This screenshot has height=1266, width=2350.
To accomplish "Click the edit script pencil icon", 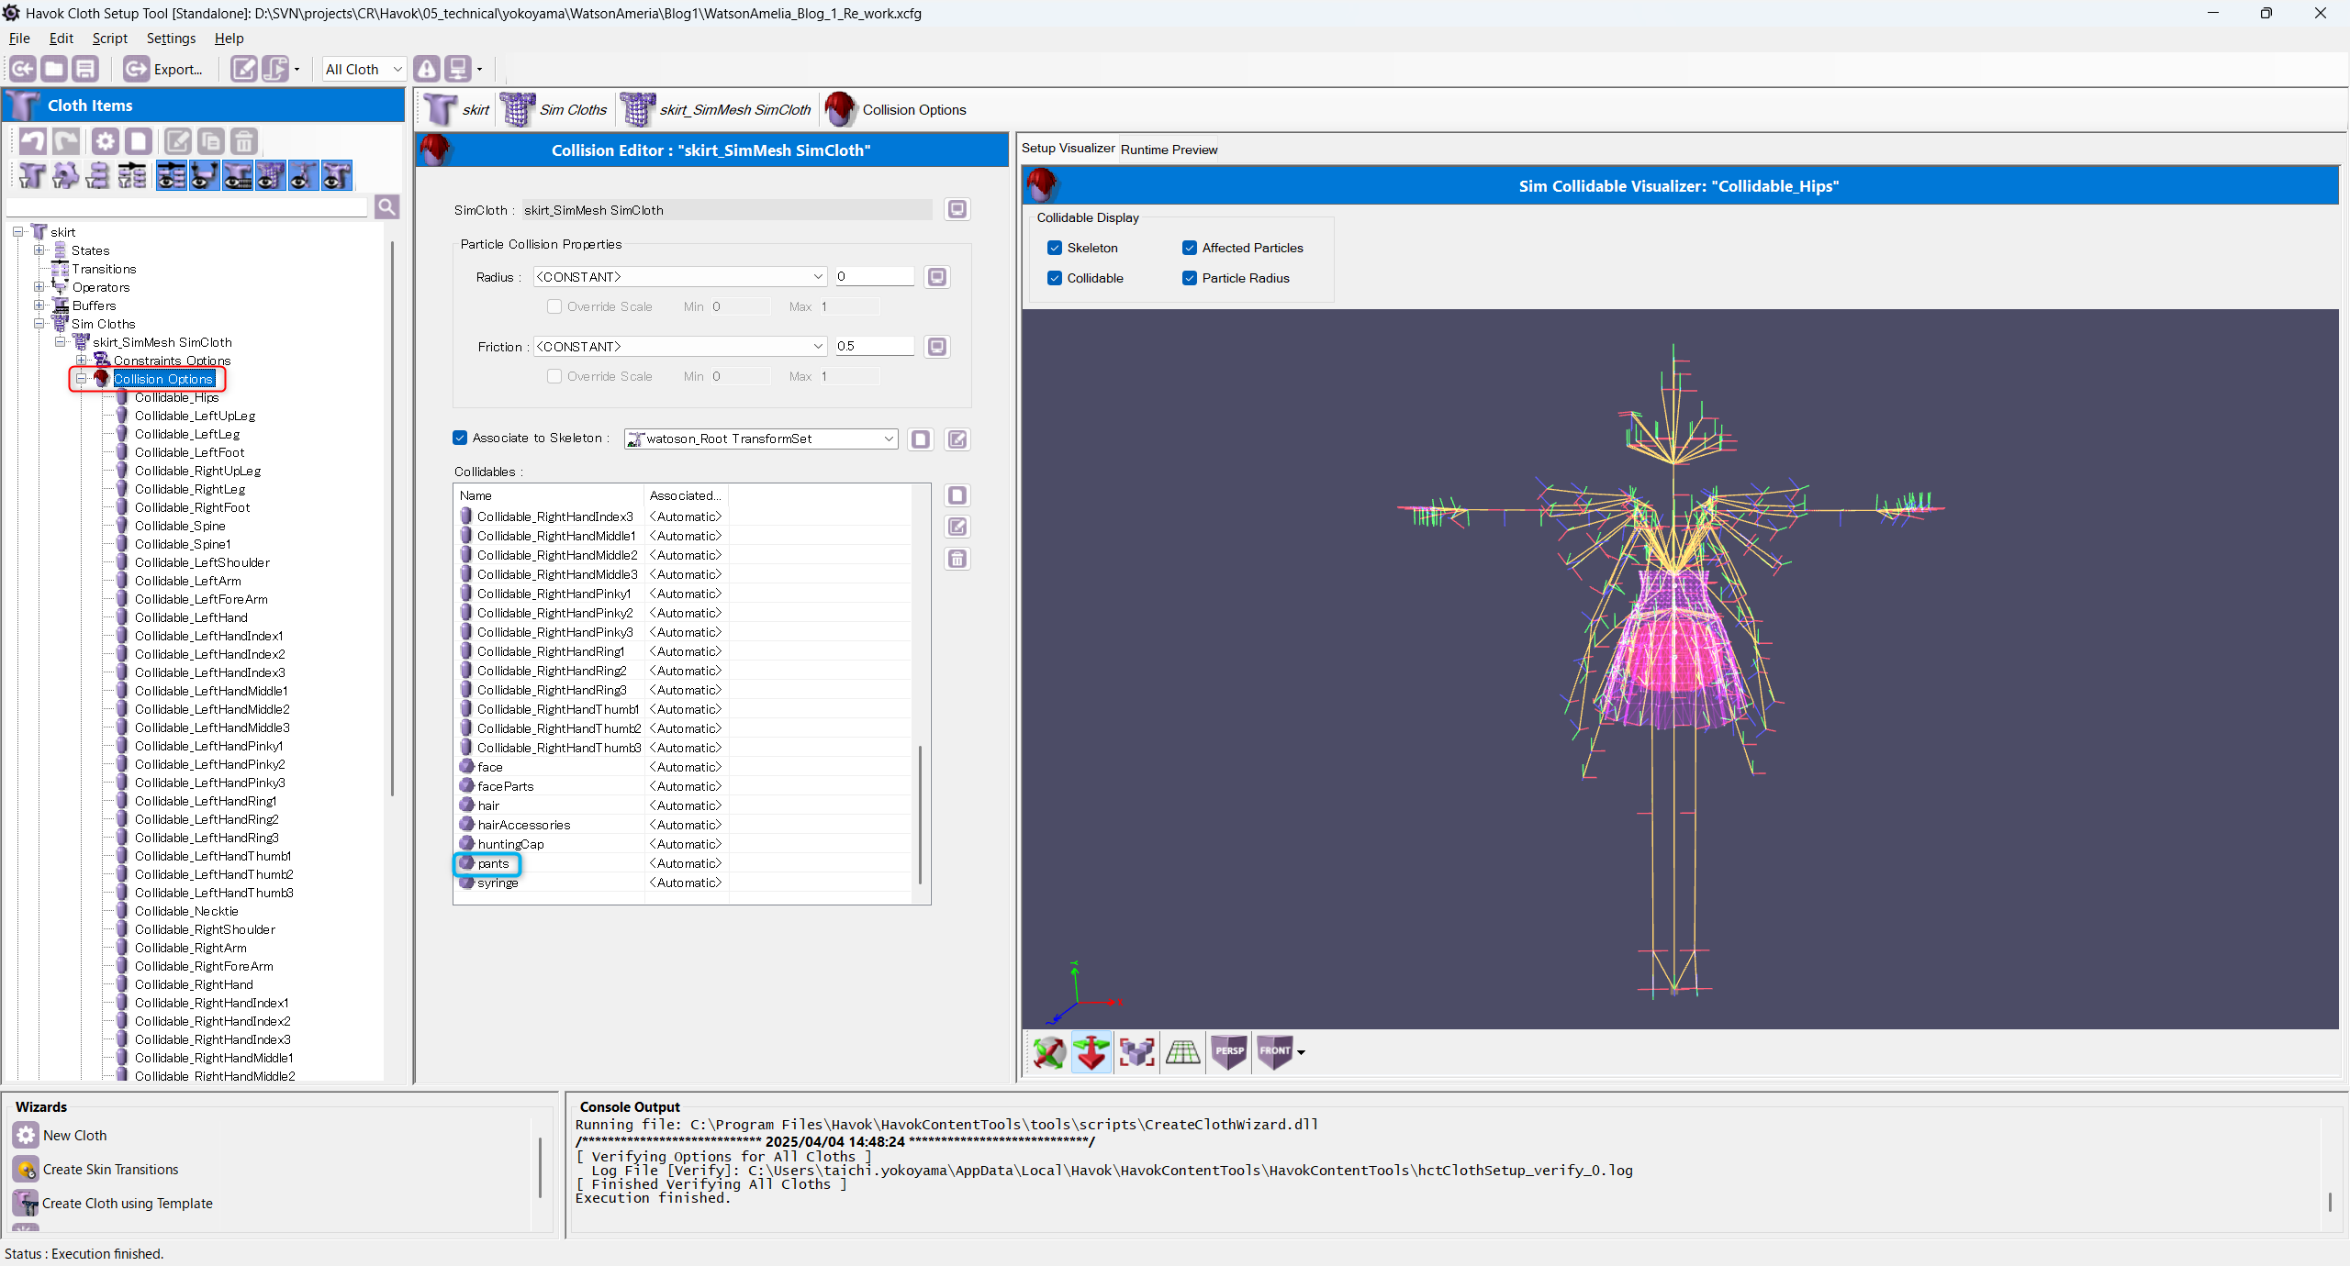I will [243, 69].
